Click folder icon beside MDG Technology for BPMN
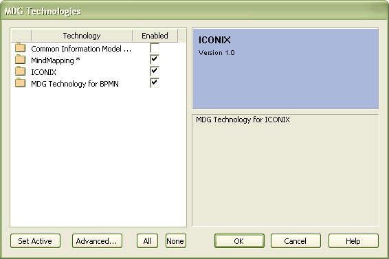Viewport: 389px width, 259px height. tap(20, 83)
